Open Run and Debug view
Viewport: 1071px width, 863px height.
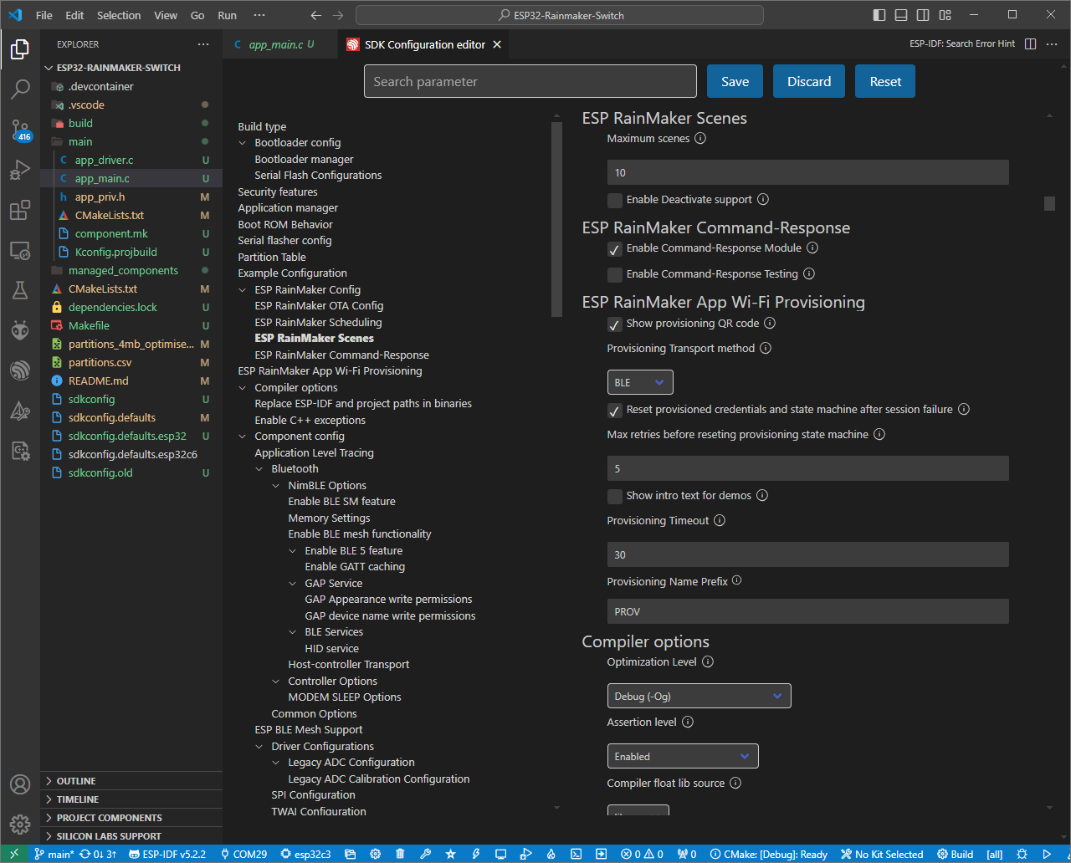(20, 171)
